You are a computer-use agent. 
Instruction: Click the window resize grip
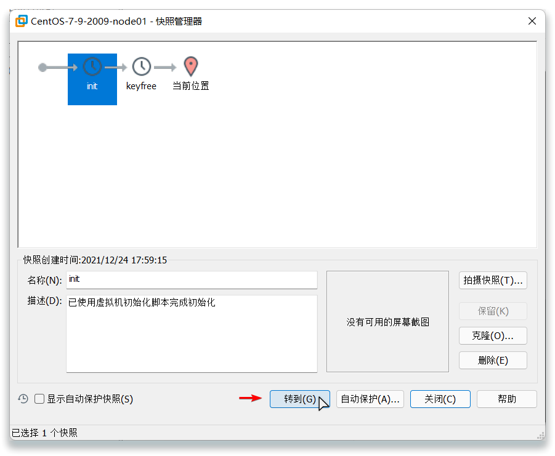(540, 436)
